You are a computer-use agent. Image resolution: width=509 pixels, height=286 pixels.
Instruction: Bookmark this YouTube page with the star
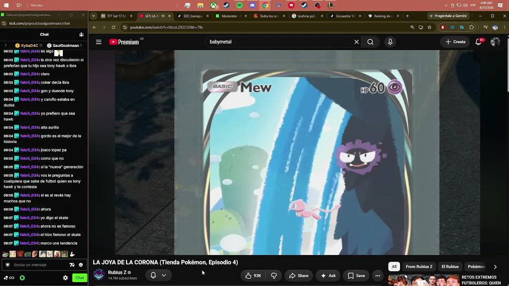pyautogui.click(x=429, y=27)
